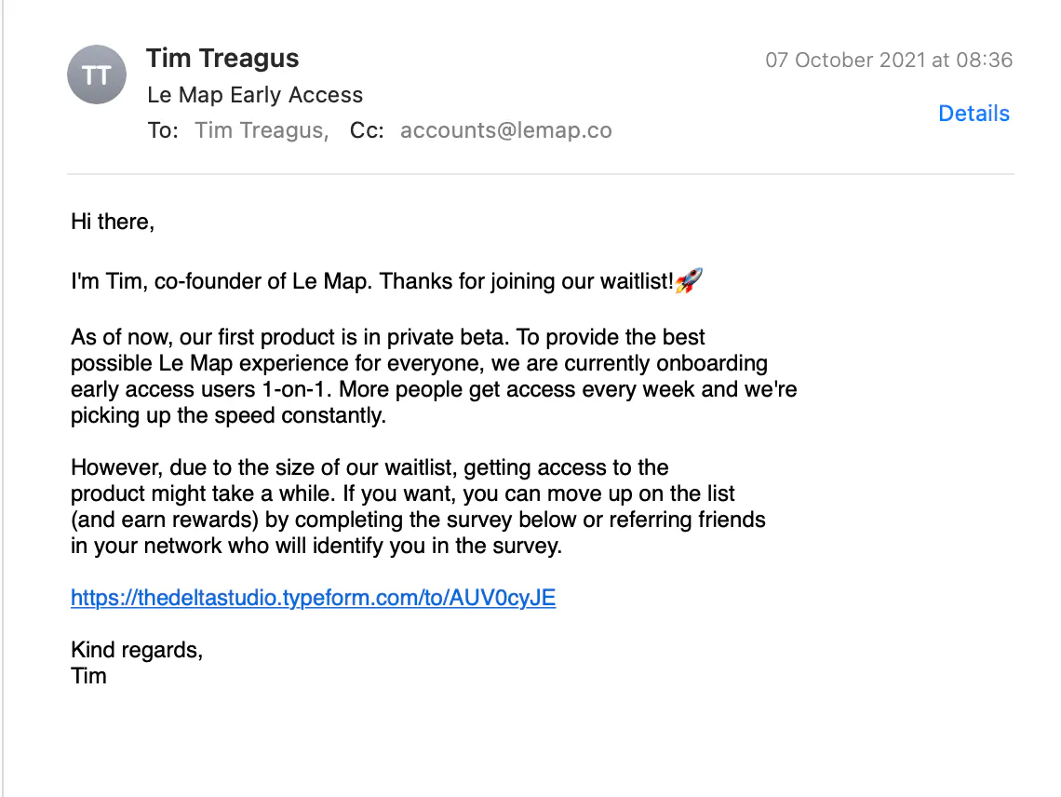Click the line beginning "However, due to"
This screenshot has height=797, width=1061.
(x=369, y=467)
